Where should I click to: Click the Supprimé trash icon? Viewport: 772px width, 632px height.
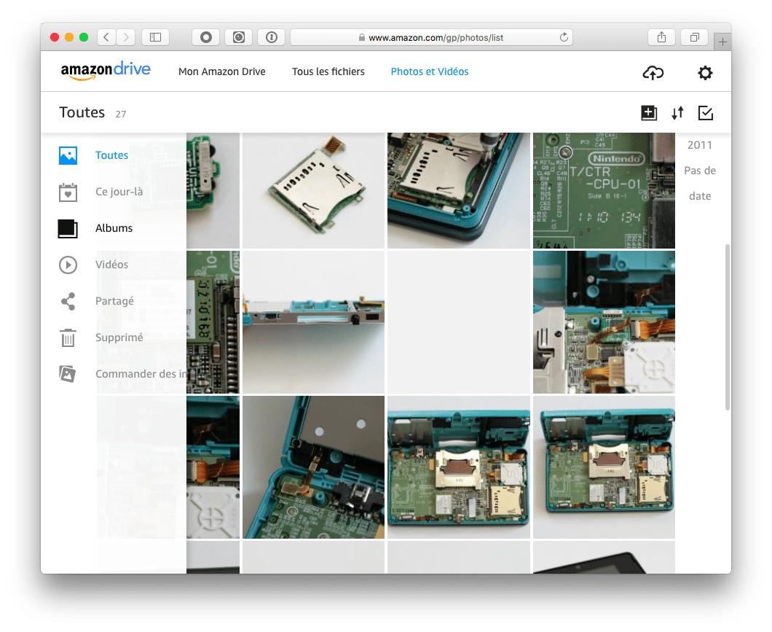tap(68, 338)
